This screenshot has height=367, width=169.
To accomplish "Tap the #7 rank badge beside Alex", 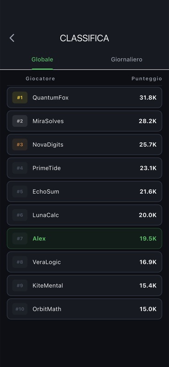I will click(x=20, y=239).
